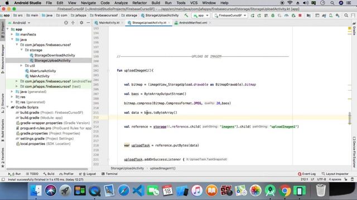Click the Search Everywhere magnifier icon
The width and height of the screenshot is (357, 200).
tap(346, 16)
